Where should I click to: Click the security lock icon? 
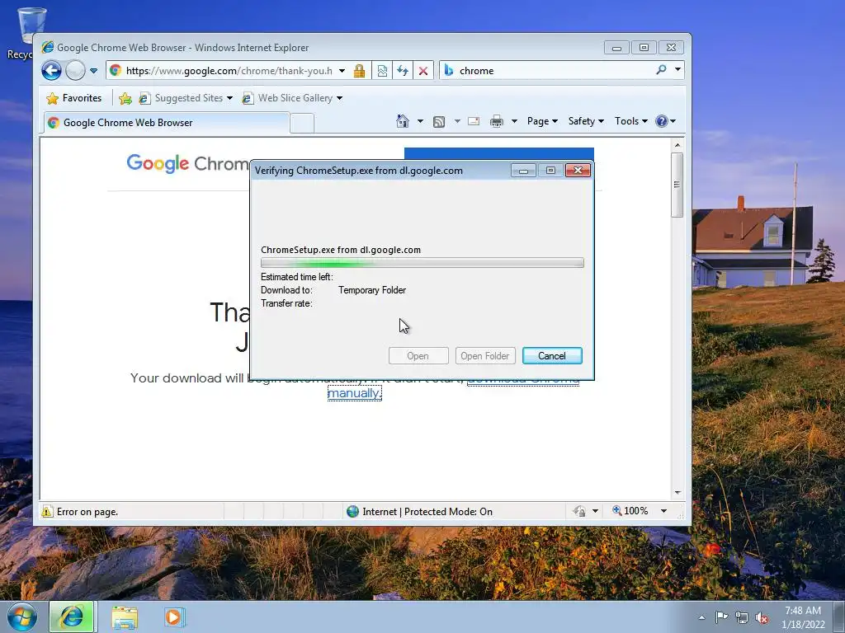359,71
